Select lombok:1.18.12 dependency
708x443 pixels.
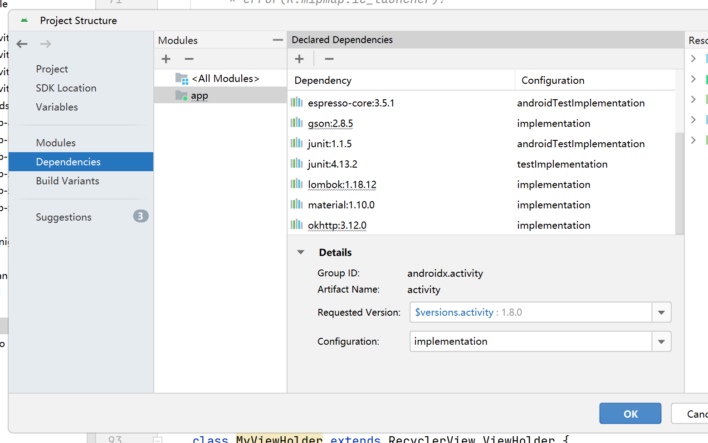click(482, 184)
